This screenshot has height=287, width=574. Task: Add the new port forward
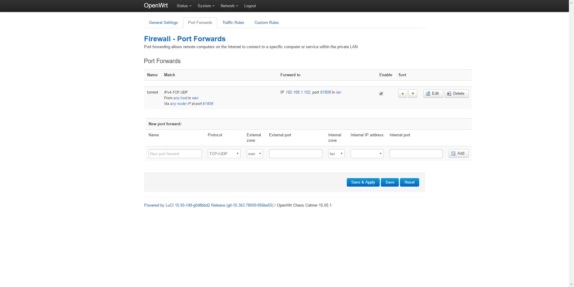coord(458,153)
